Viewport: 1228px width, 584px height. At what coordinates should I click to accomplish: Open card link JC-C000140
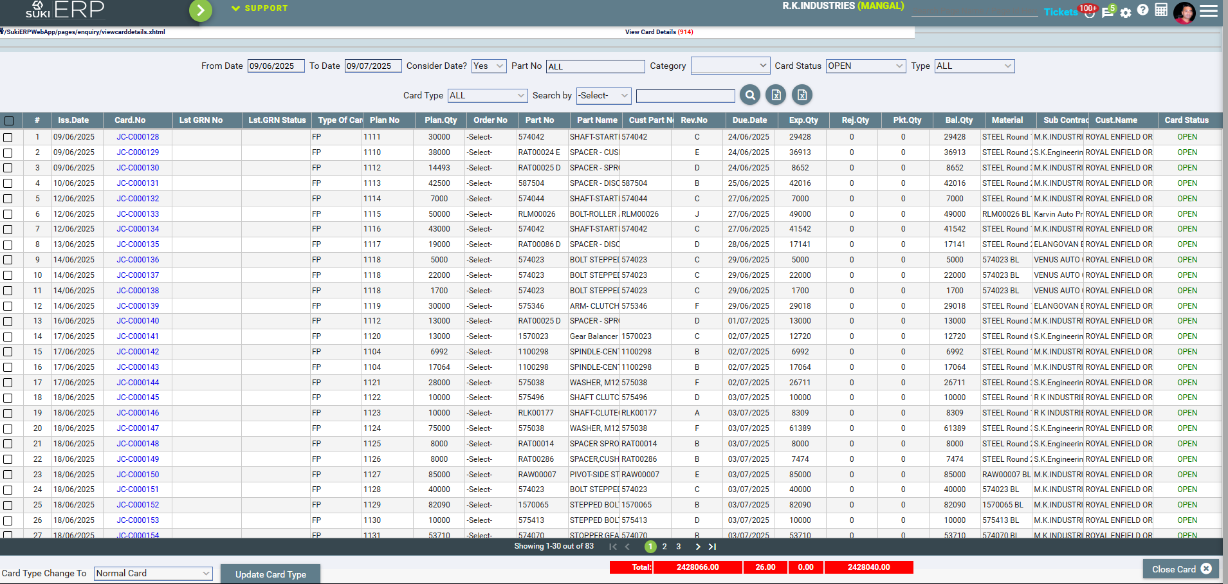pyautogui.click(x=138, y=321)
